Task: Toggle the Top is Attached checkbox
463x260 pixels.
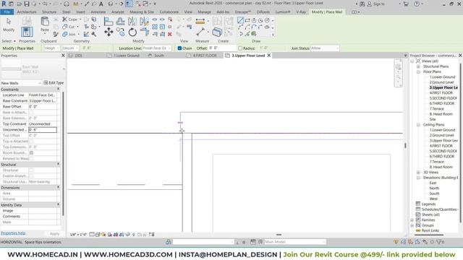Action: click(31, 142)
